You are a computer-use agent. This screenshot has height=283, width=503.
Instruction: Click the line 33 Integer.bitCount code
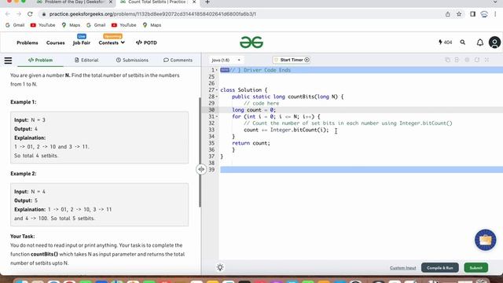[286, 130]
